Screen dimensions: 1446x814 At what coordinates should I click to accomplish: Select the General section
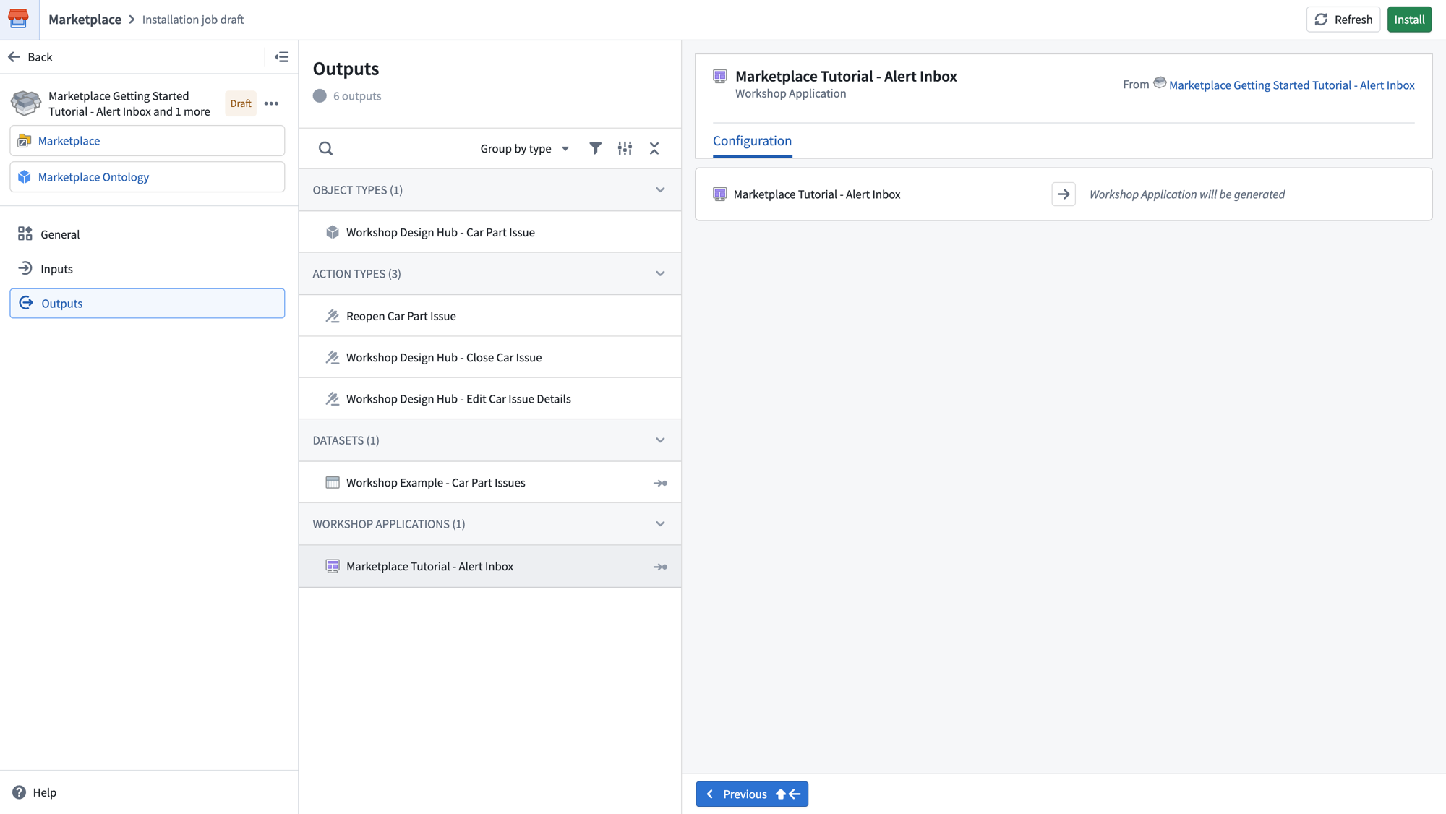pos(147,234)
